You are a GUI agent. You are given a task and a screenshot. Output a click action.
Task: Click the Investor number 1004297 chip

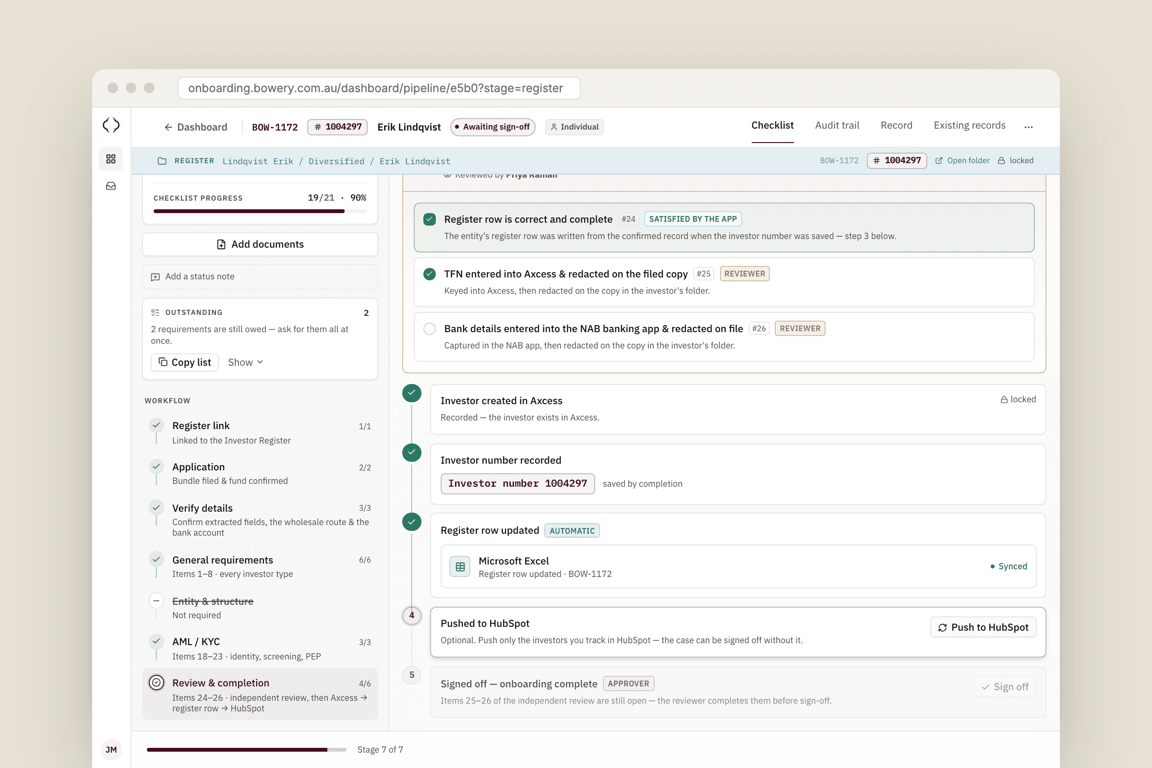tap(518, 484)
